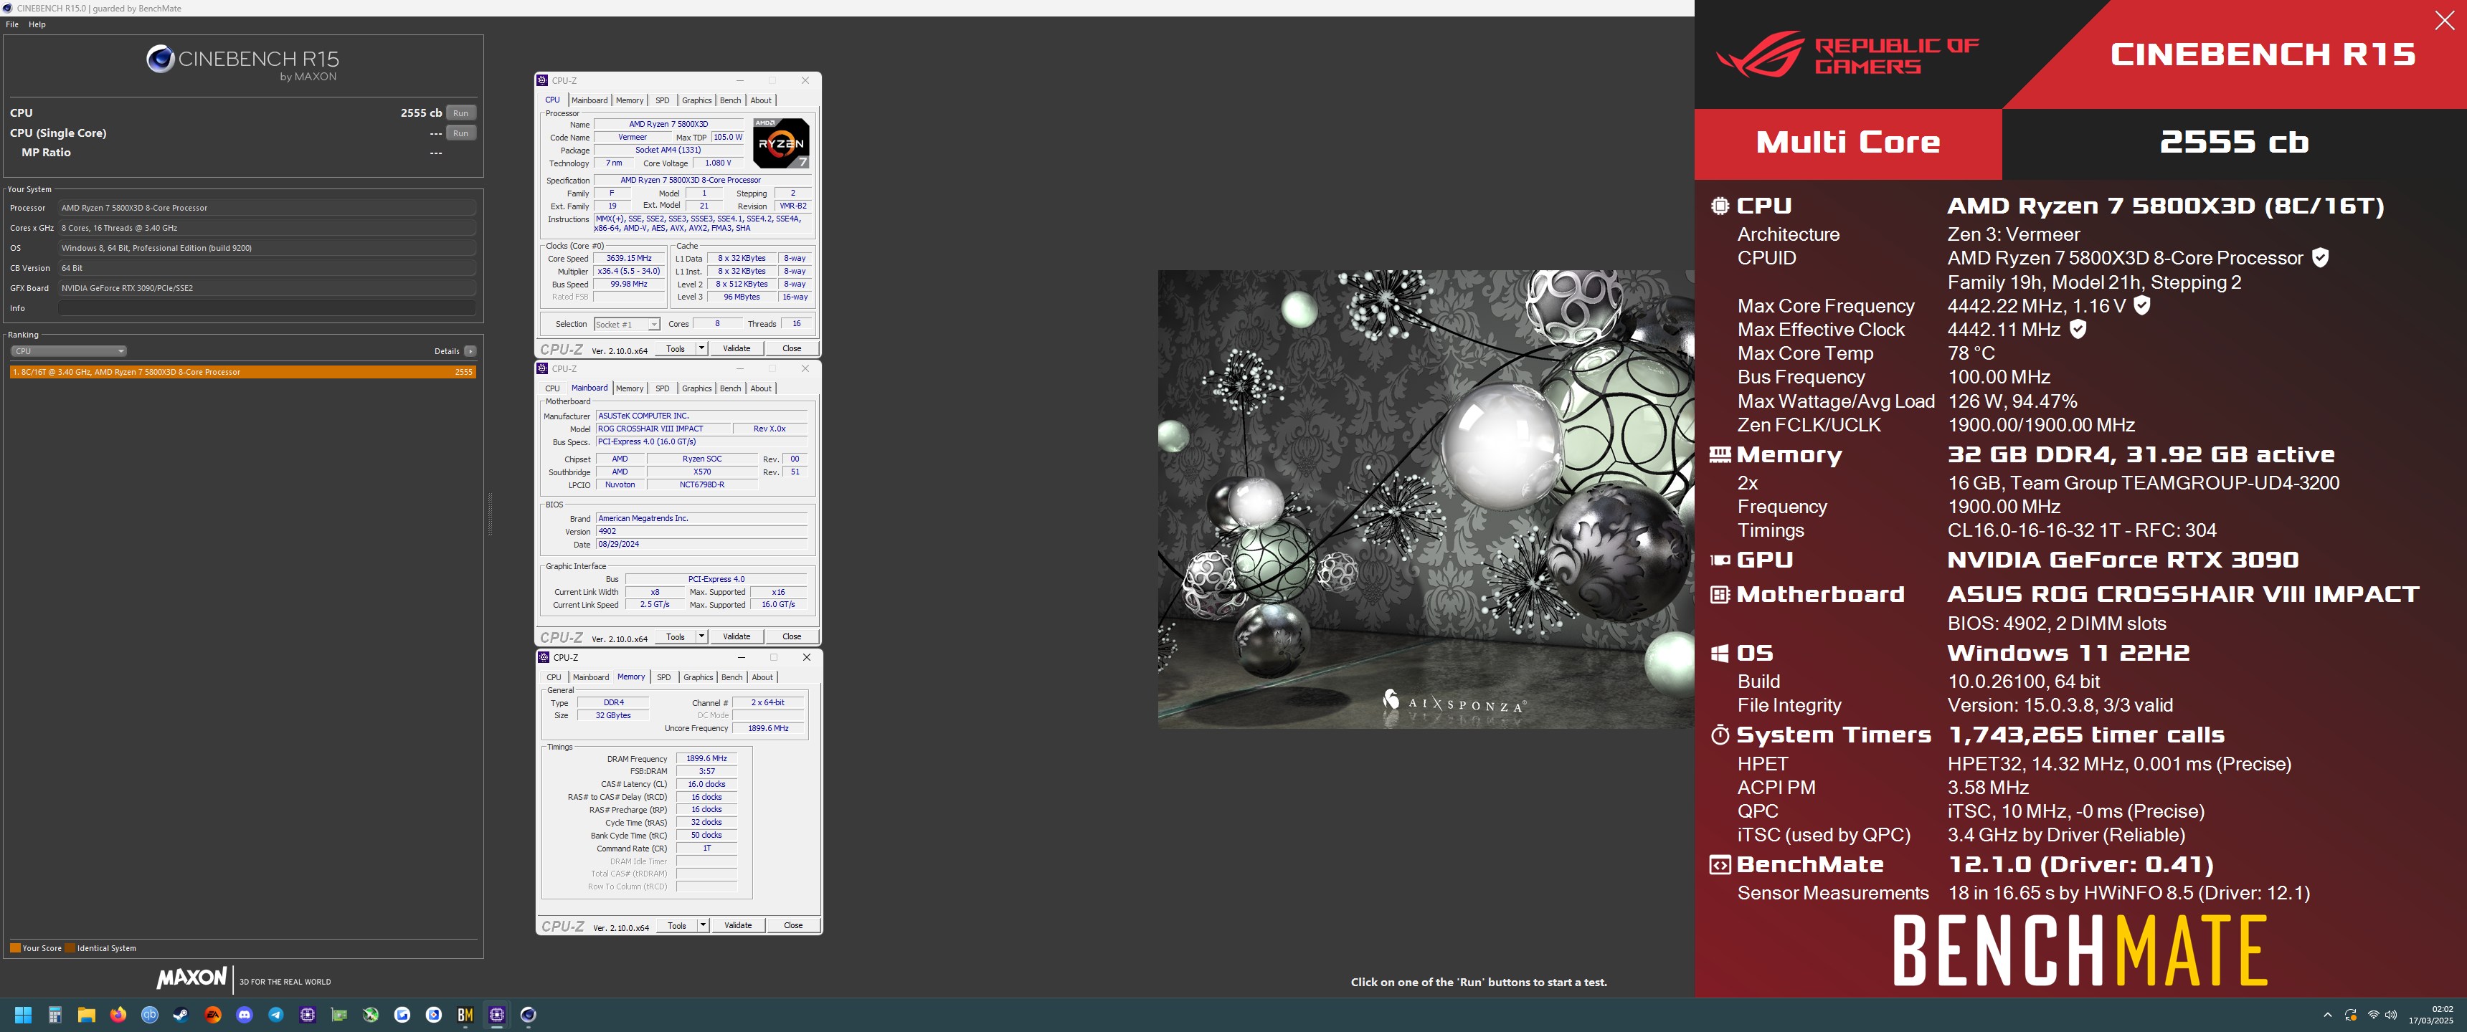
Task: Click the Max Core Temp 78 °C reading
Action: coord(1972,353)
